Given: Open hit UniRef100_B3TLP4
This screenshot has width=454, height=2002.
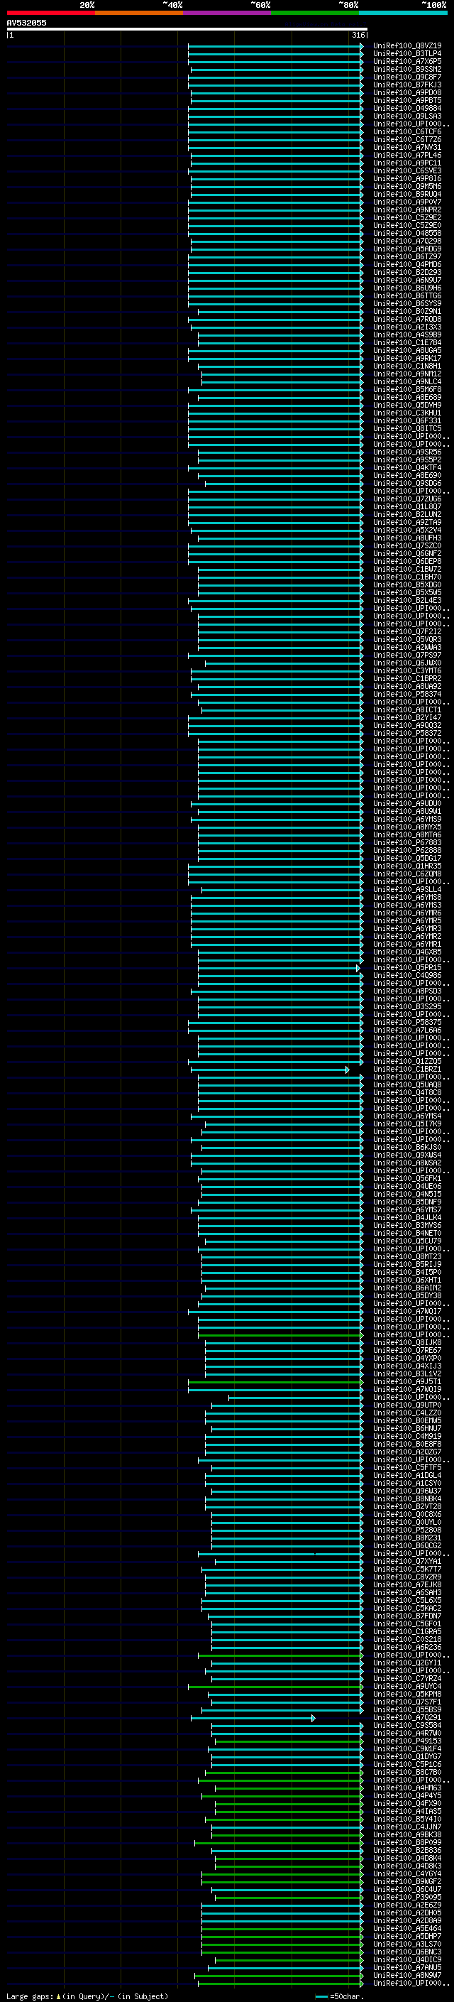Looking at the screenshot, I should point(407,54).
